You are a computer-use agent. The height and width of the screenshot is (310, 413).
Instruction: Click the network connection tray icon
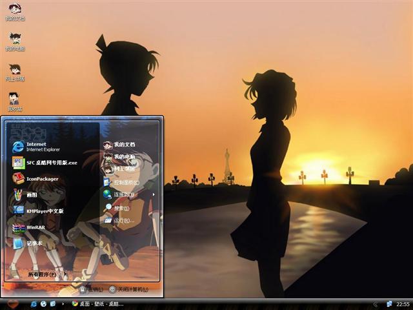(388, 304)
